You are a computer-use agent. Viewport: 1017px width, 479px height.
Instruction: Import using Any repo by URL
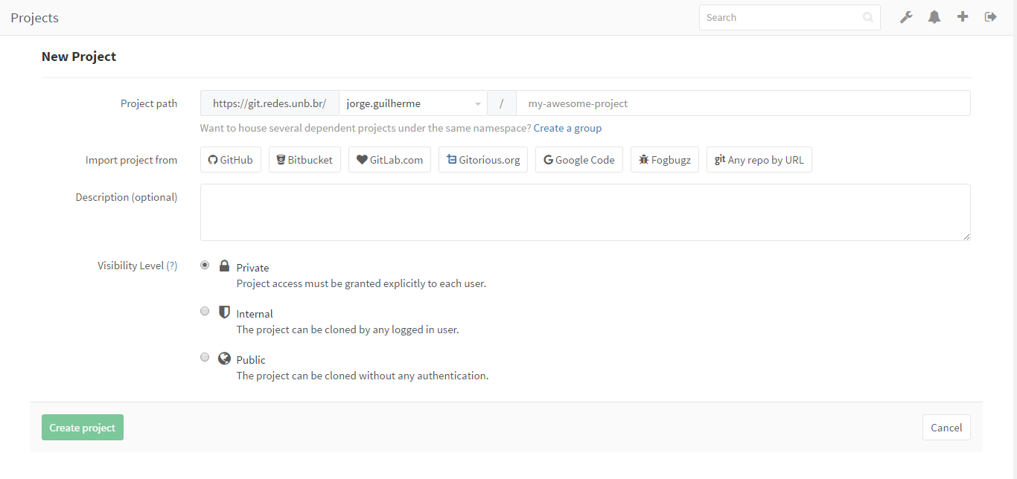pos(759,160)
